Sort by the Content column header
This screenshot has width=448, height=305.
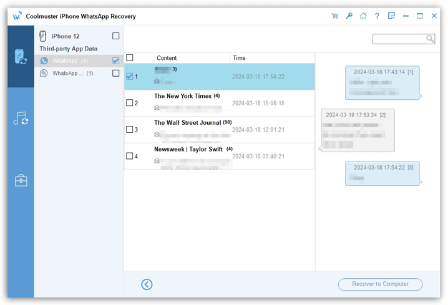coord(192,58)
